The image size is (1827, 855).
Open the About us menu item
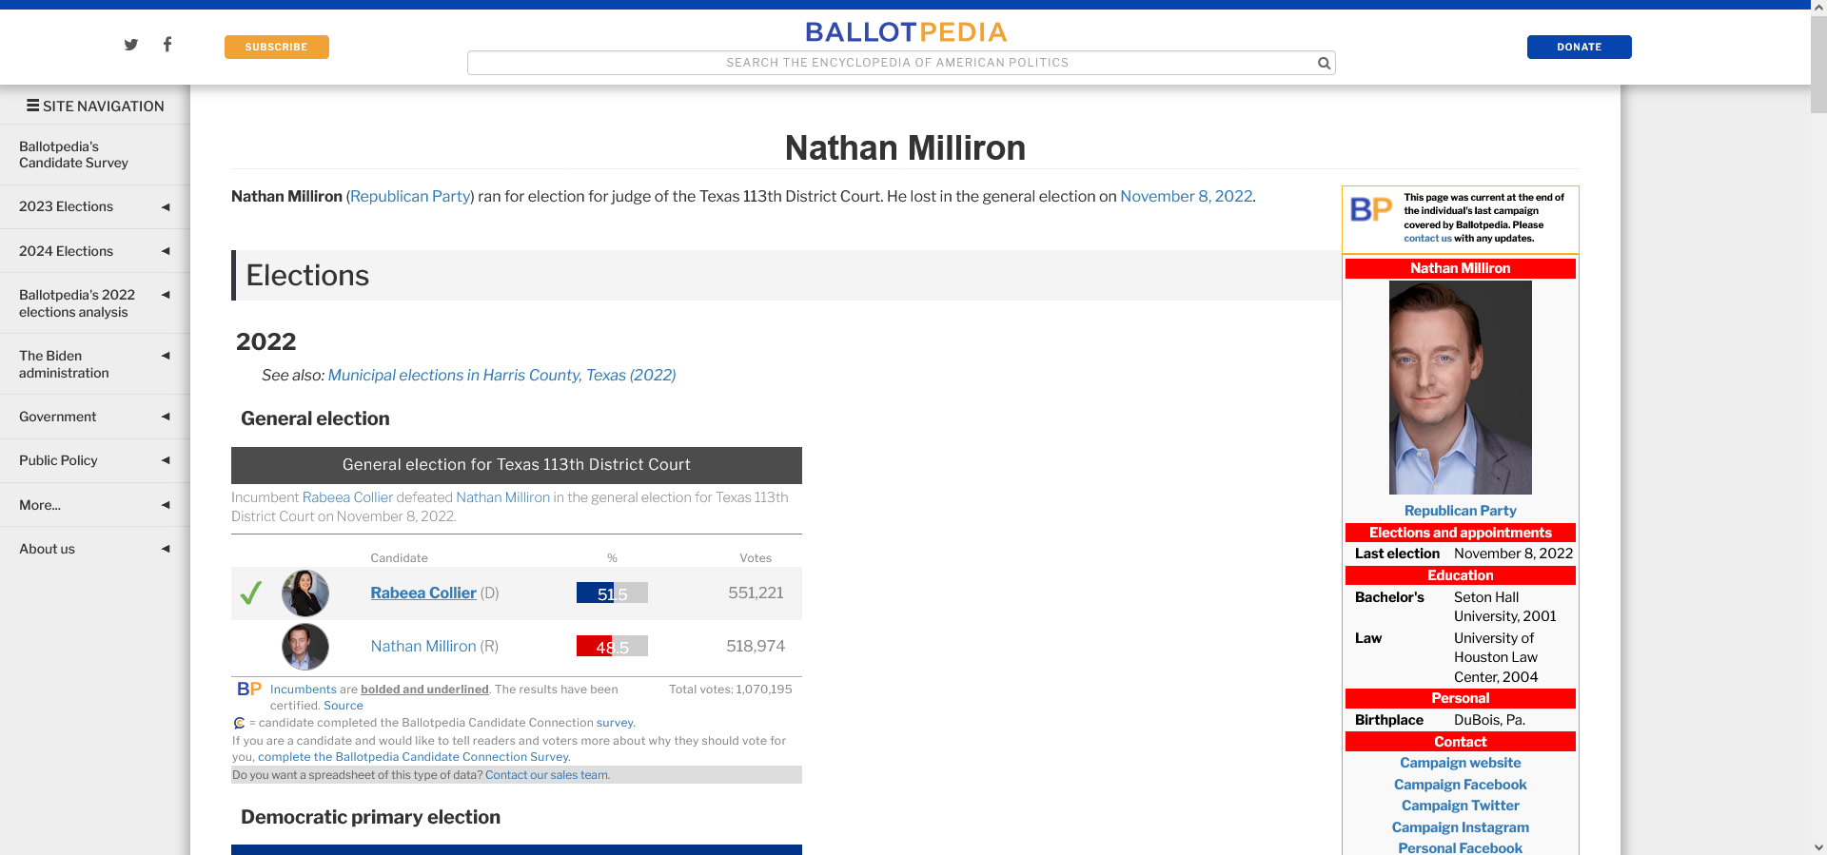[47, 549]
